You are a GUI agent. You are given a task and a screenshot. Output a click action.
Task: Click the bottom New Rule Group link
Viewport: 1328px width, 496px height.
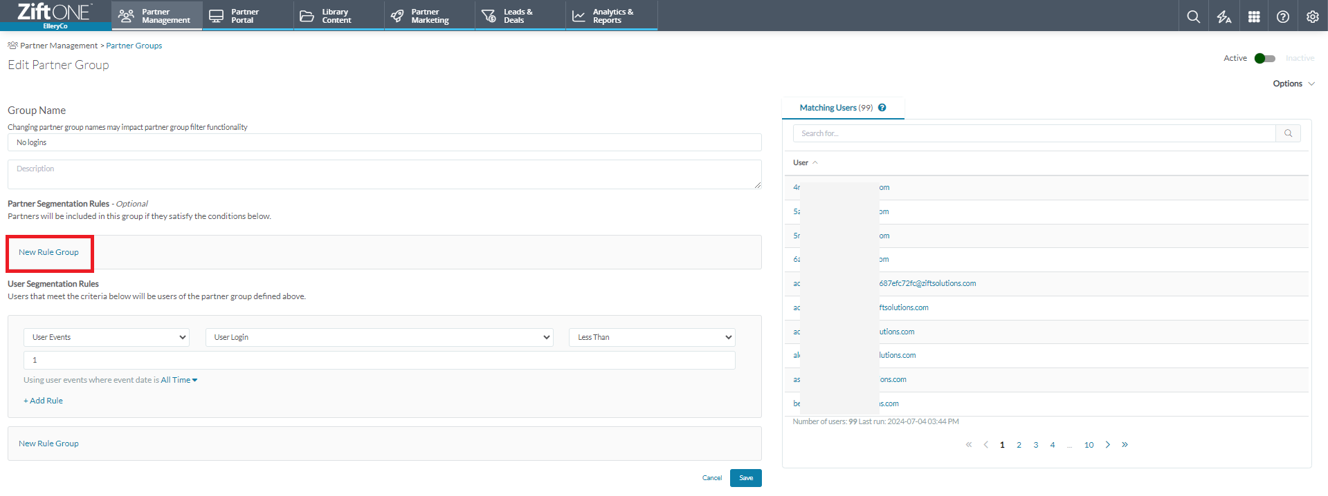pyautogui.click(x=48, y=443)
